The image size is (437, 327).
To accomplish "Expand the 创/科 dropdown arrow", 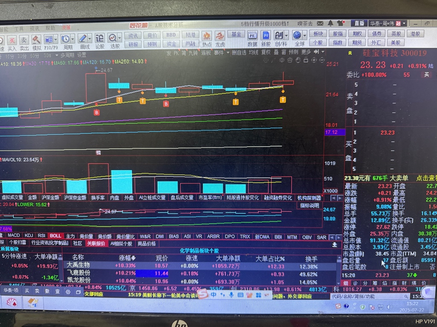I will pyautogui.click(x=286, y=36).
